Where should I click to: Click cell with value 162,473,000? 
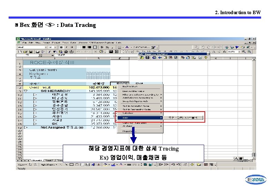click(99, 87)
